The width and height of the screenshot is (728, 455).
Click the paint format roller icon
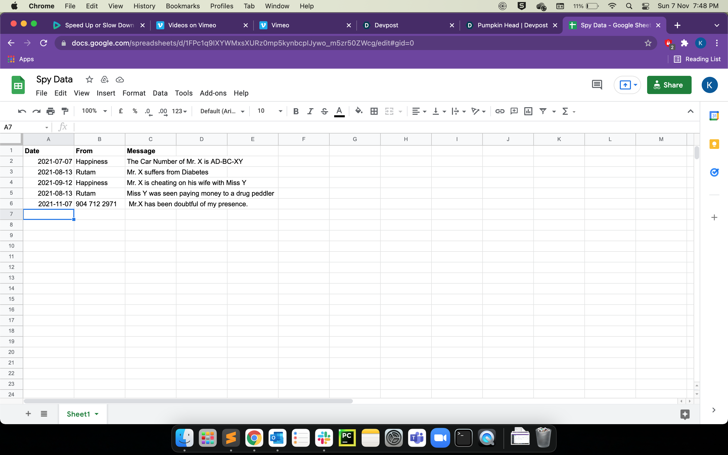coord(65,111)
